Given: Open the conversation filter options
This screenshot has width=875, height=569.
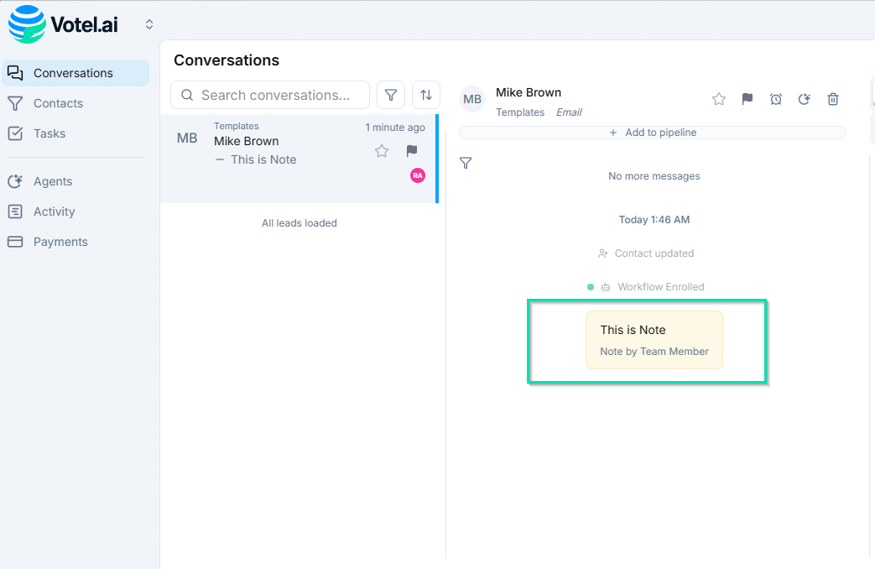Looking at the screenshot, I should tap(390, 95).
